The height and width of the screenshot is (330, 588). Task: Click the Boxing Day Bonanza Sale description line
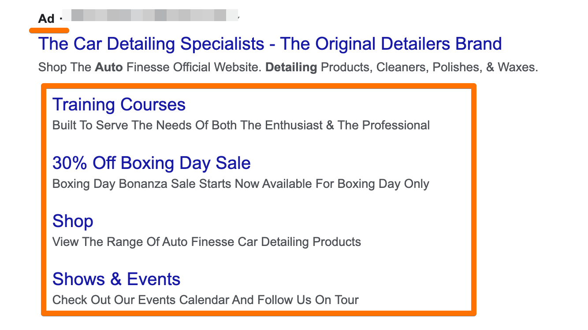pos(241,183)
